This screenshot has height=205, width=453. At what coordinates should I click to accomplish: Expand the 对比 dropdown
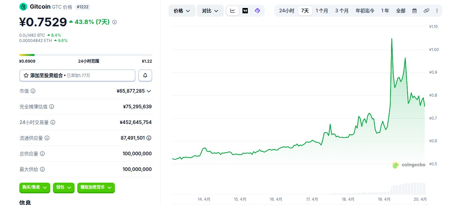click(210, 11)
